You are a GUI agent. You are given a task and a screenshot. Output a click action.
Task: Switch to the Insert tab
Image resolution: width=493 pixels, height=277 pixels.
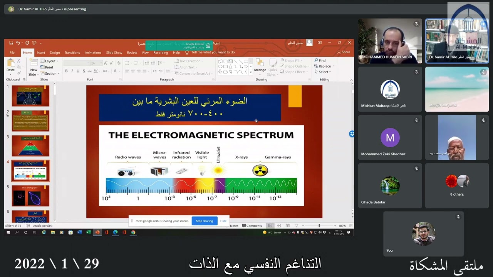click(41, 53)
